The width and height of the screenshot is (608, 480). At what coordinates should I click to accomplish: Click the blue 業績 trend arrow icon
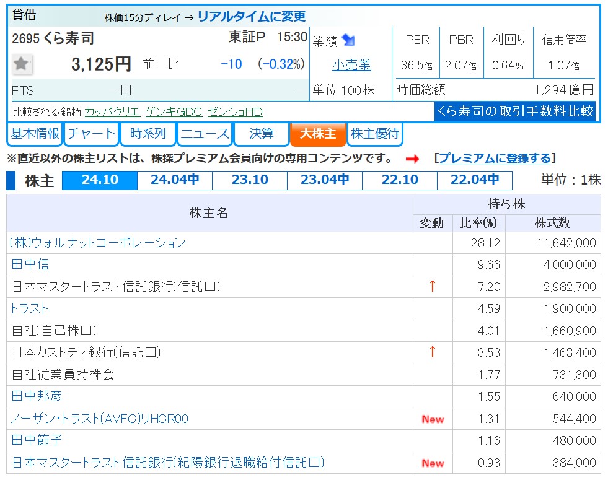tap(348, 40)
